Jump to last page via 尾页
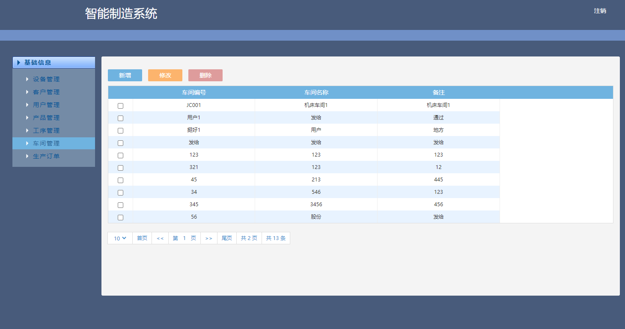 (x=226, y=238)
